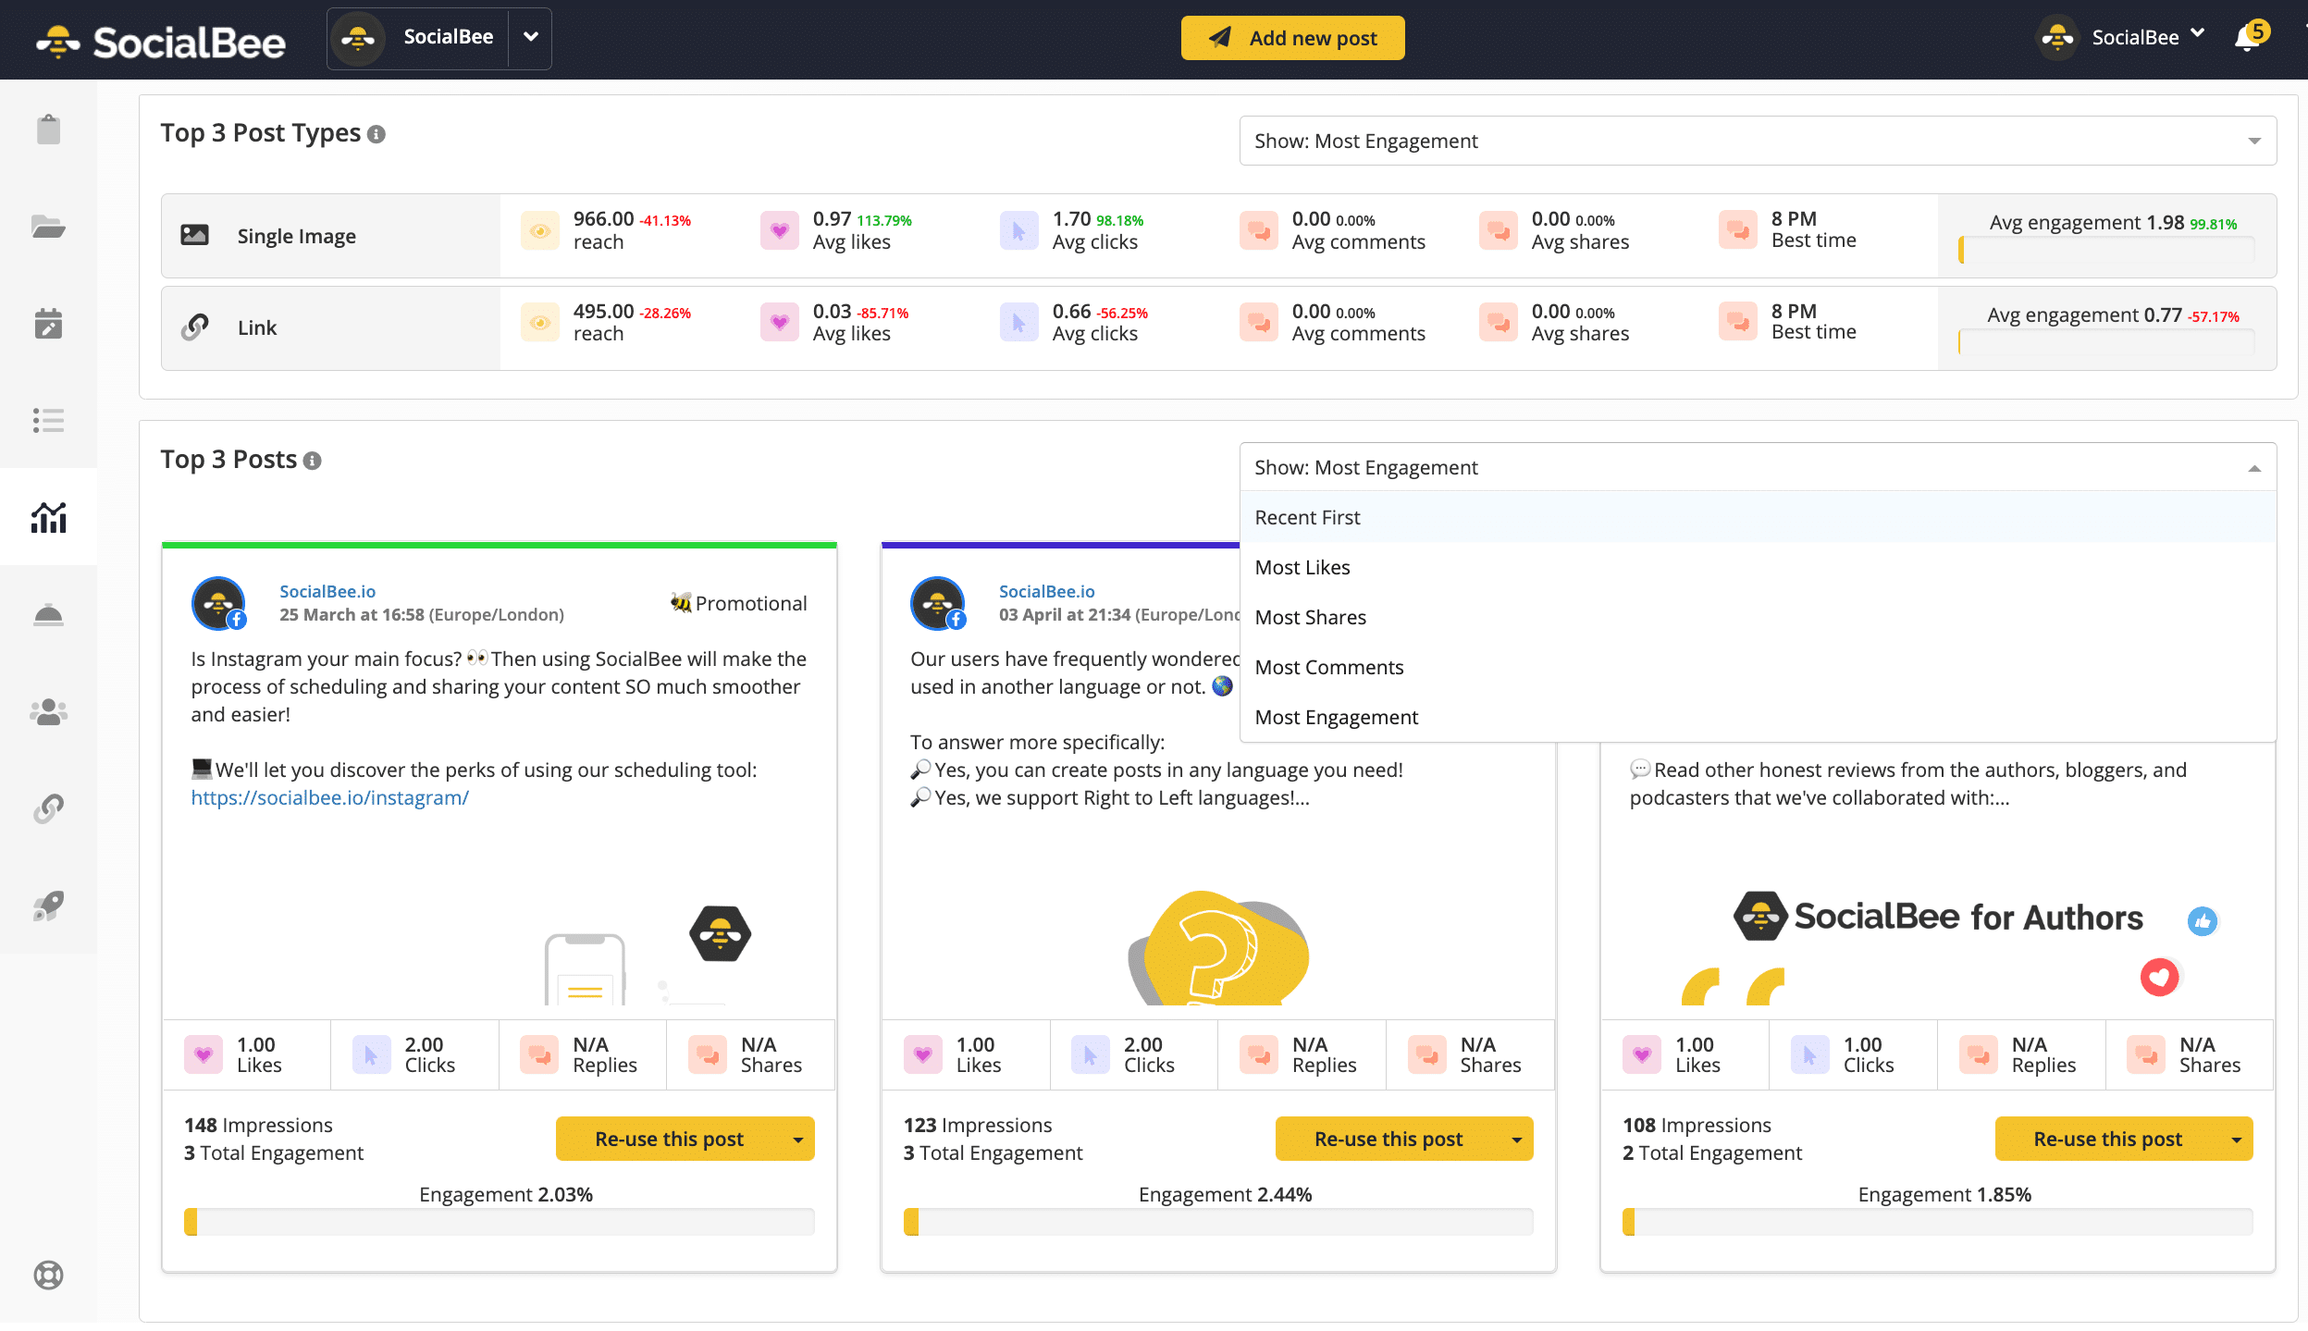2308x1331 pixels.
Task: Select Most Engagement option in the list
Action: (1758, 717)
